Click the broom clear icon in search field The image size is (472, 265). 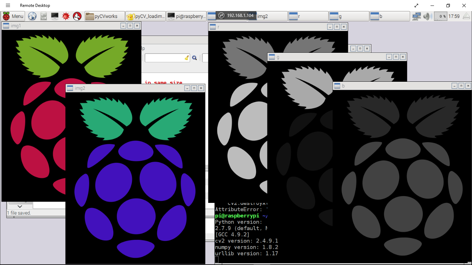point(187,58)
